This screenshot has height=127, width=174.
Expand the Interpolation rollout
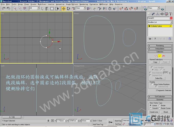160,49
